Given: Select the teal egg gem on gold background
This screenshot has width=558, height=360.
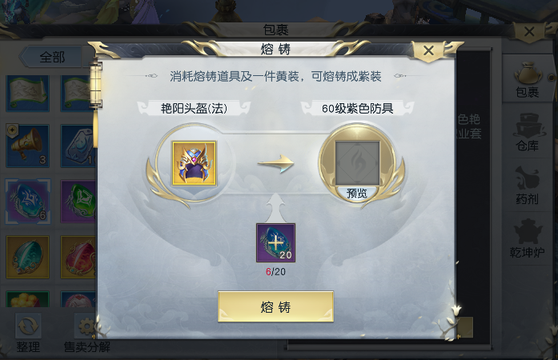Looking at the screenshot, I should click(28, 257).
